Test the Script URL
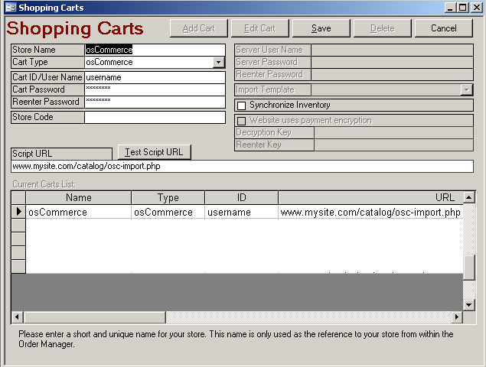 (x=155, y=152)
